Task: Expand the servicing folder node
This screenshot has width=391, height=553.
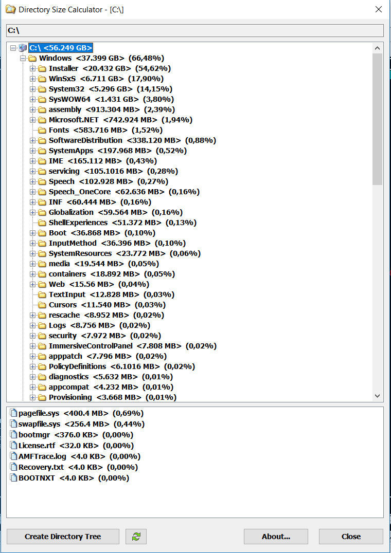Action: (x=33, y=171)
